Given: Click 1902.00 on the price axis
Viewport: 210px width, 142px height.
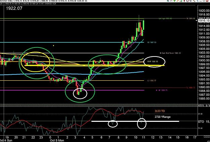Looking at the screenshot, I should point(204,57).
